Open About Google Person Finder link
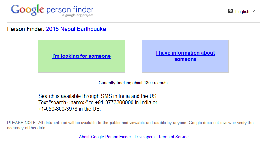Viewport: 276px width, 168px height. click(x=105, y=137)
